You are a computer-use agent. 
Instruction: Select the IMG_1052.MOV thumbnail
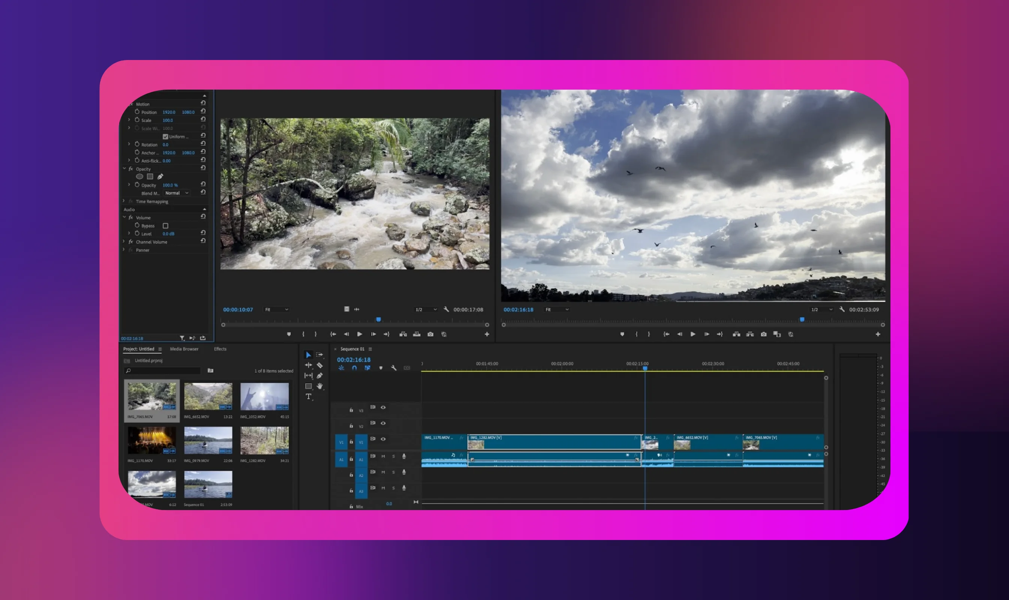pyautogui.click(x=264, y=397)
